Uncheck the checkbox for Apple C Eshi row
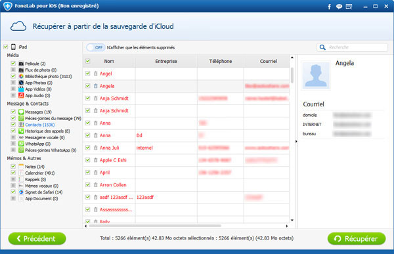The image size is (394, 254). pos(88,159)
